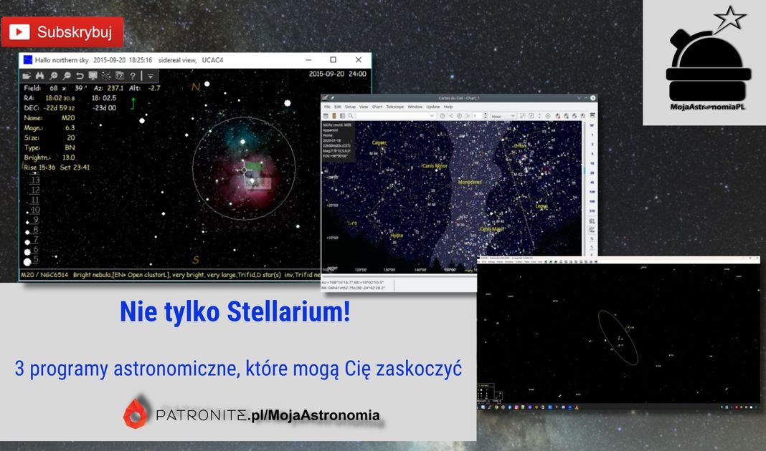This screenshot has width=766, height=451.
Task: Select 30' field of view in Cartes du Ciel sidebar
Action: coord(592,125)
